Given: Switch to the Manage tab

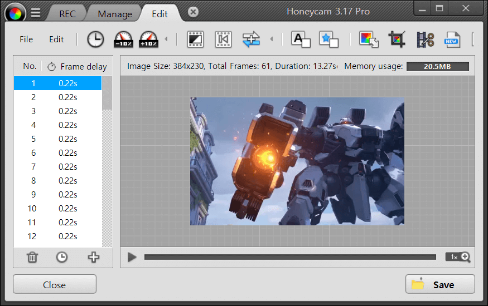Looking at the screenshot, I should coord(115,14).
